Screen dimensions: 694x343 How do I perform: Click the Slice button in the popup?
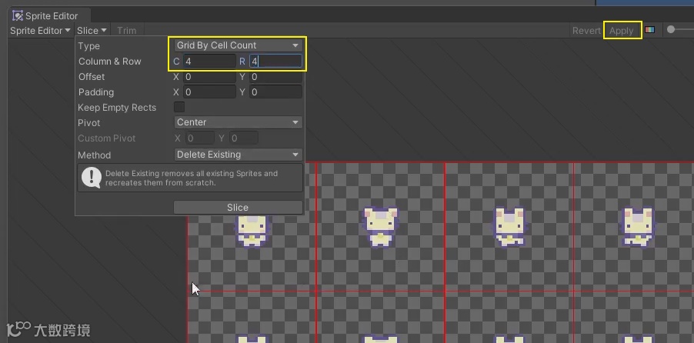click(238, 208)
